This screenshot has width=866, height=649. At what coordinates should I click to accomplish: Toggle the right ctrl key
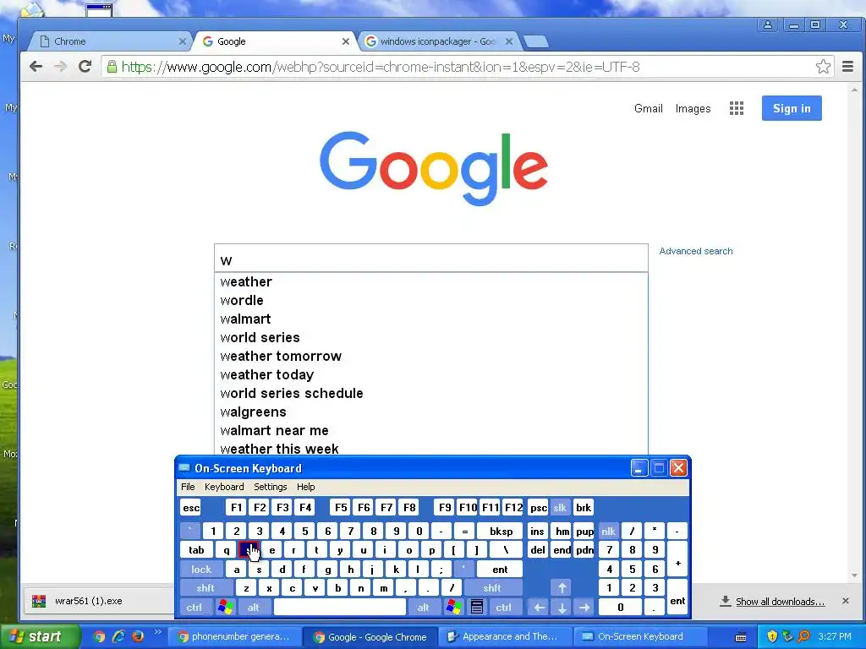pos(503,607)
